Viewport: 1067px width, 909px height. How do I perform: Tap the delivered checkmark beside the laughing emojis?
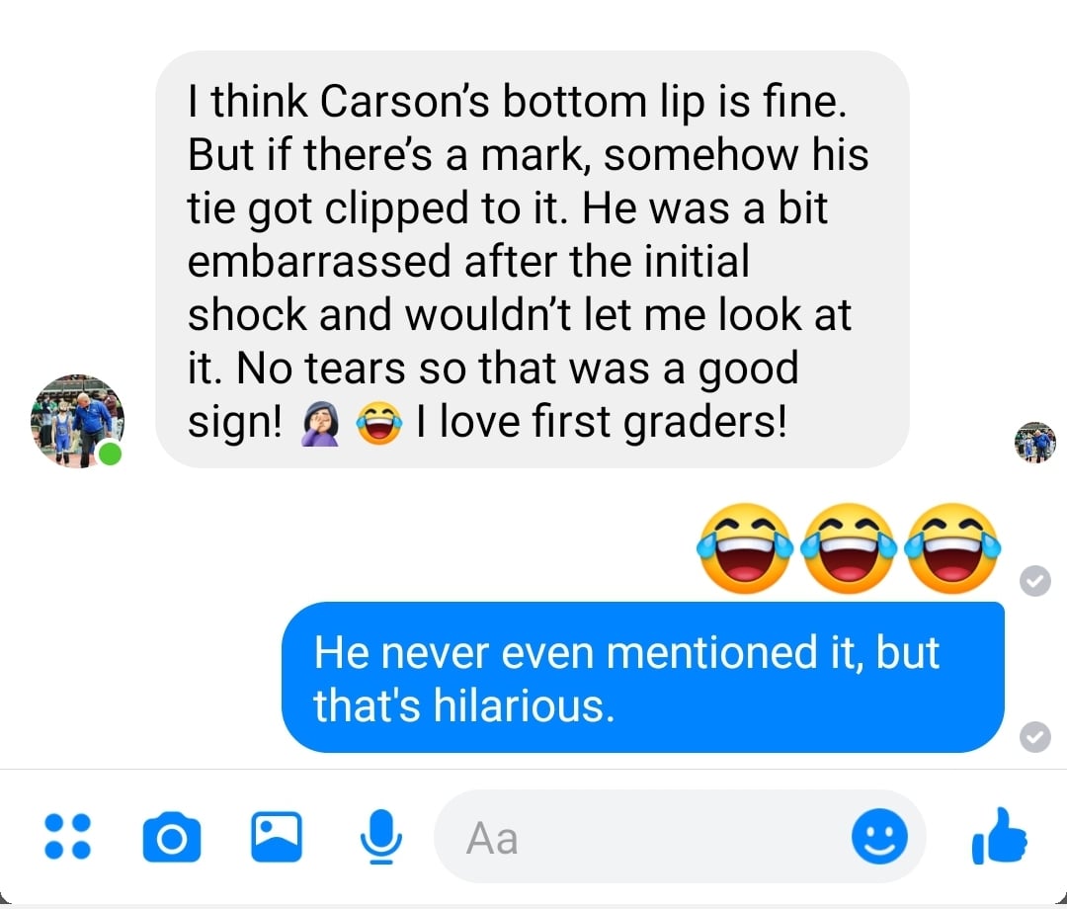click(x=1035, y=581)
